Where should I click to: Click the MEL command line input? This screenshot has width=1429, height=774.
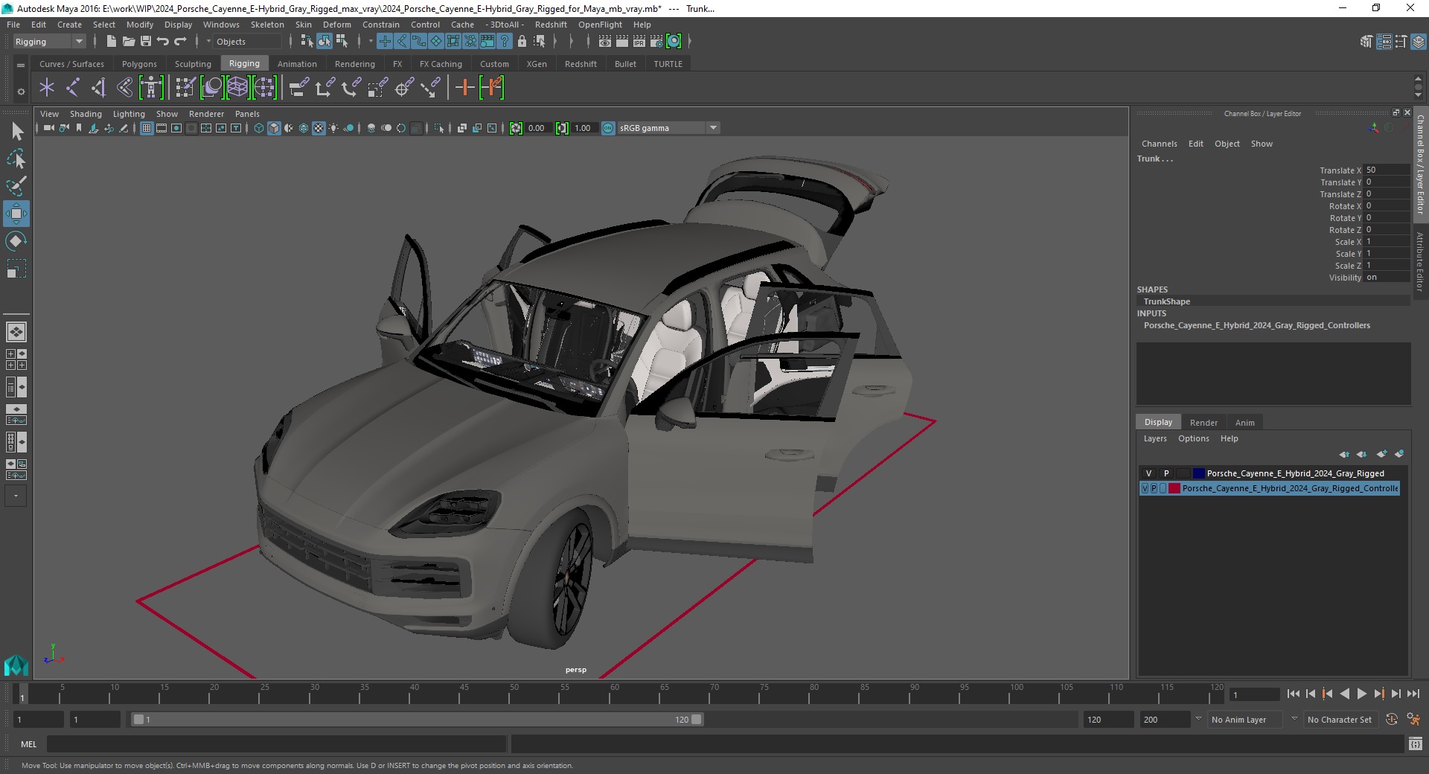tap(277, 743)
